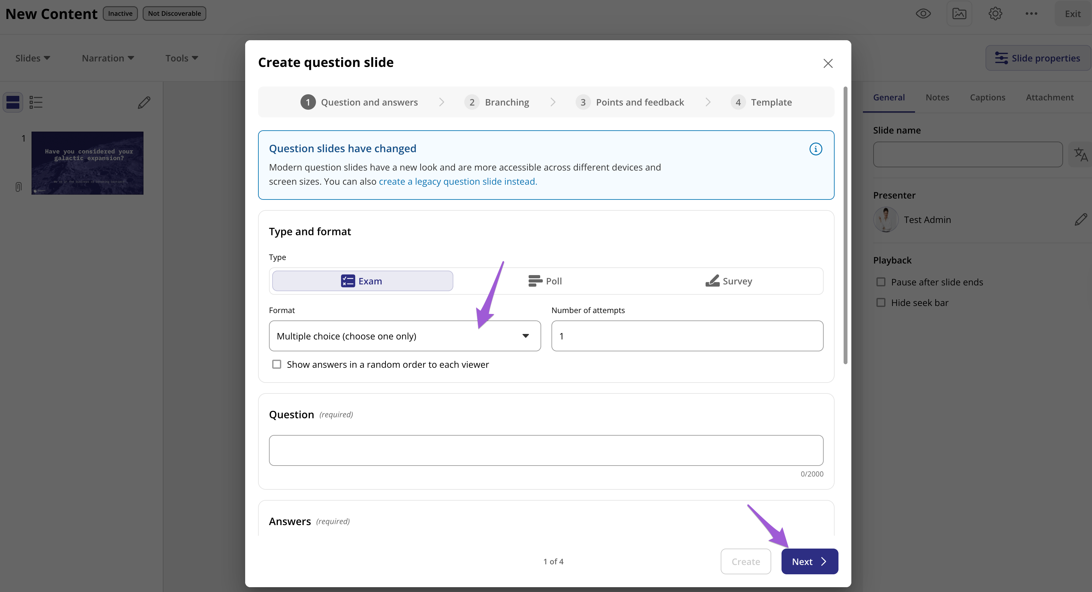Viewport: 1092px width, 592px height.
Task: Select the Survey question type
Action: point(729,281)
